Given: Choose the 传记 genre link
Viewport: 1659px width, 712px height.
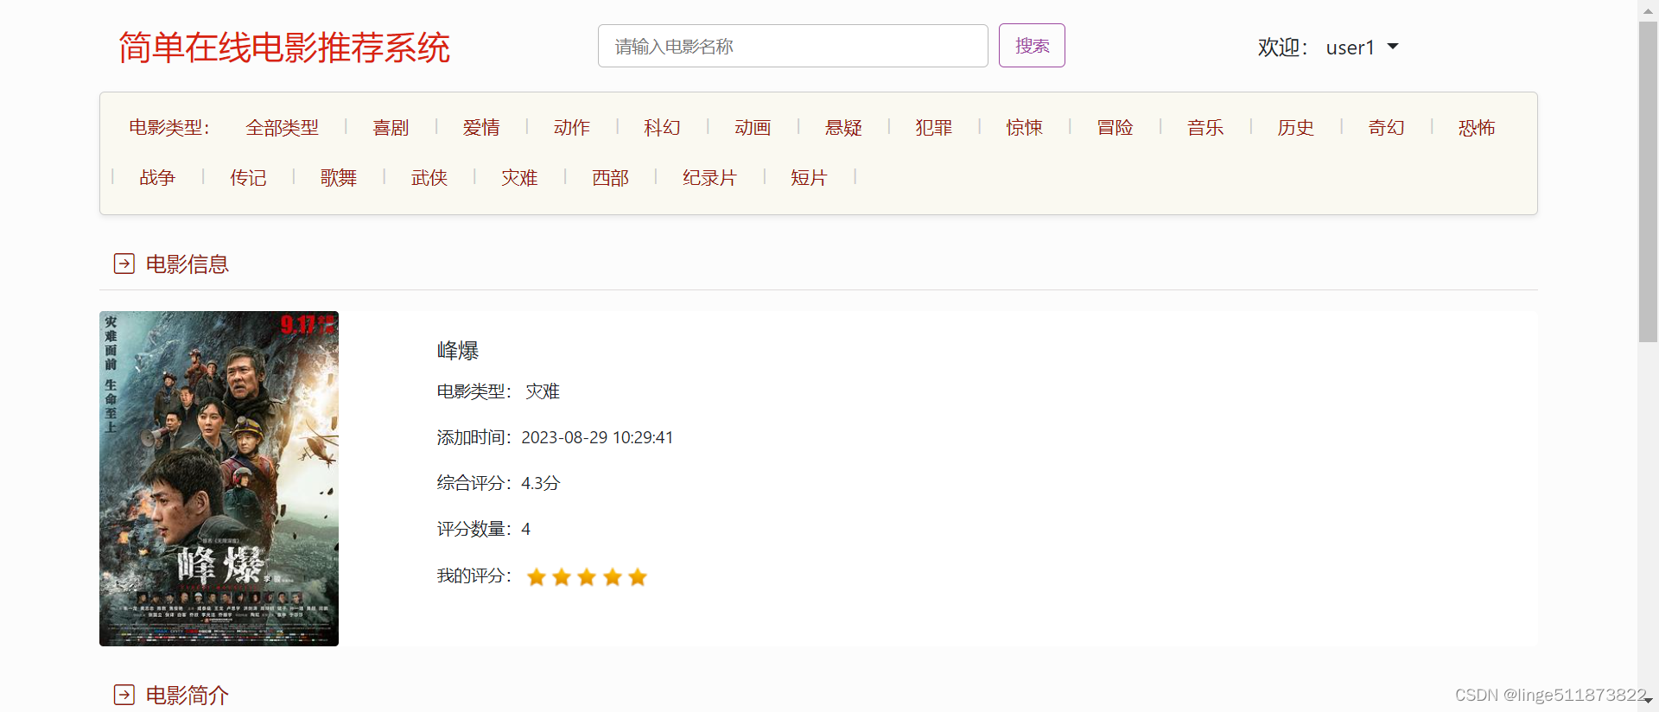Looking at the screenshot, I should pyautogui.click(x=248, y=178).
